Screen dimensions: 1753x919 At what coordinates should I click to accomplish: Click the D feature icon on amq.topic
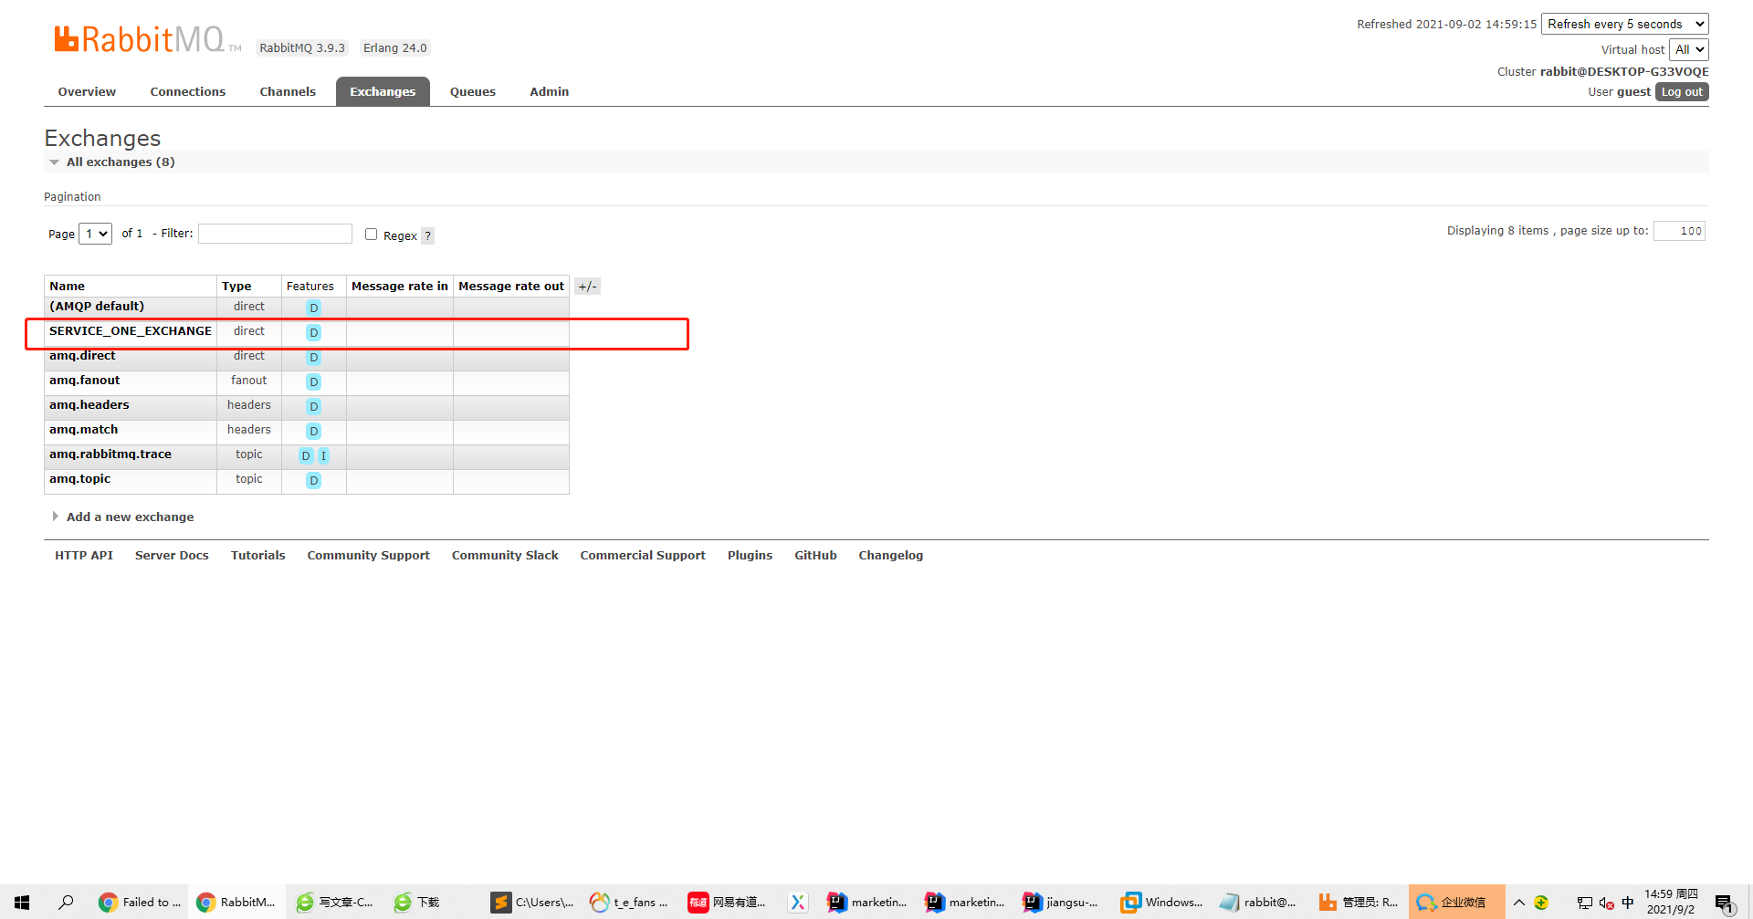[x=313, y=480]
